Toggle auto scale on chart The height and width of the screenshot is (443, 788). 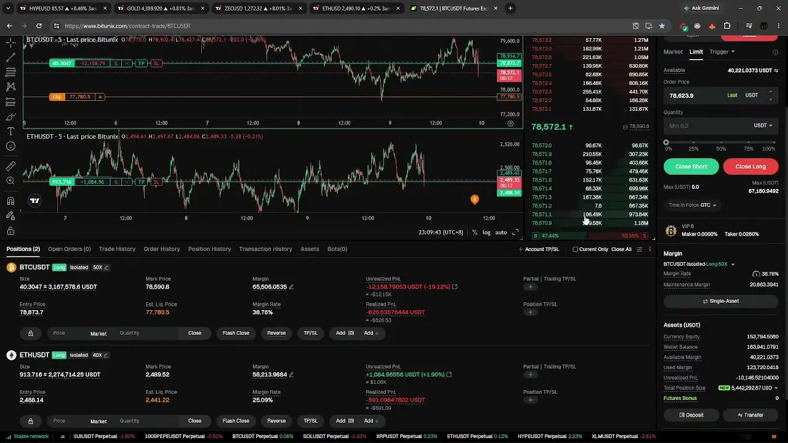tap(501, 233)
